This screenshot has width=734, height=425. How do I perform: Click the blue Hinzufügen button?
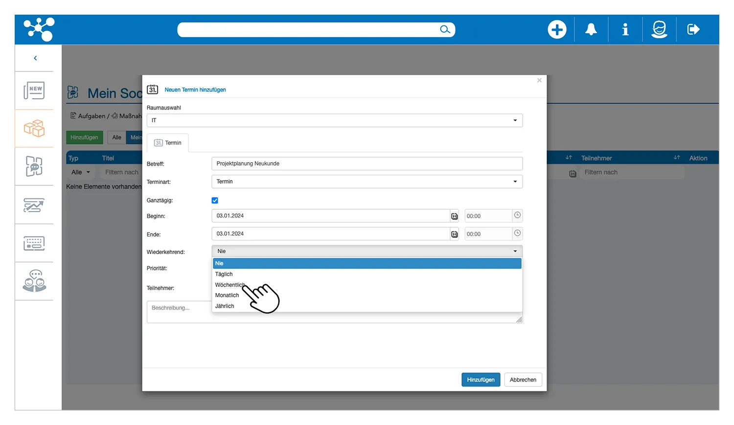point(481,380)
